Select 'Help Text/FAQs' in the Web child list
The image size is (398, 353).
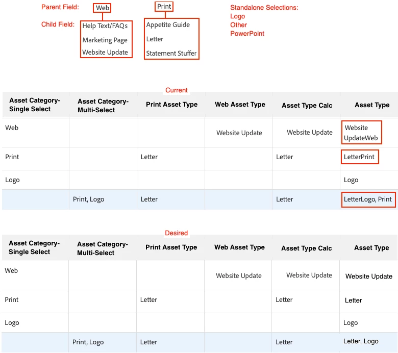[105, 26]
